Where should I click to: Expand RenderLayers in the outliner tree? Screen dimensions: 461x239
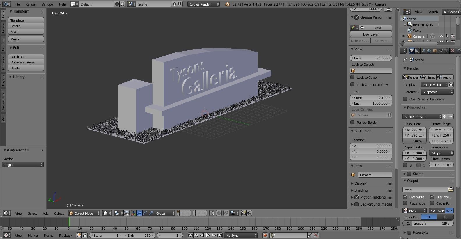click(405, 24)
